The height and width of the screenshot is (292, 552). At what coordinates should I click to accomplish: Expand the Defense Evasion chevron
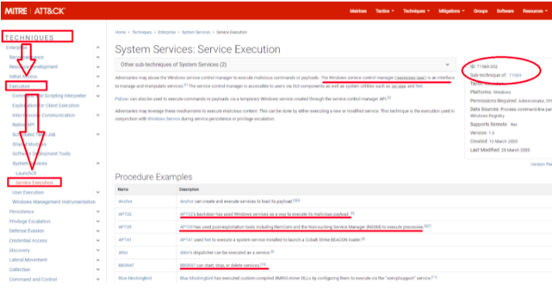98,231
